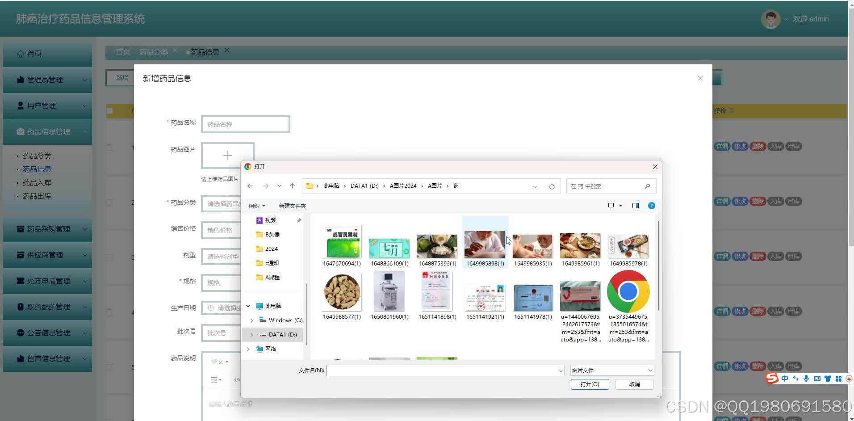The height and width of the screenshot is (421, 854).
Task: Close the 打开 file dialog
Action: click(x=655, y=167)
